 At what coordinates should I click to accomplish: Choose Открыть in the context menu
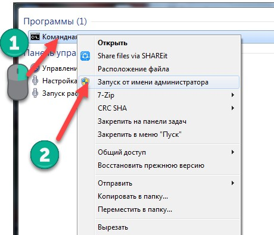(158, 43)
